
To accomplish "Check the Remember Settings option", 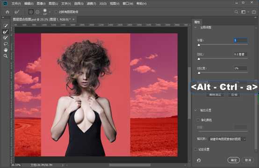I will [196, 149].
